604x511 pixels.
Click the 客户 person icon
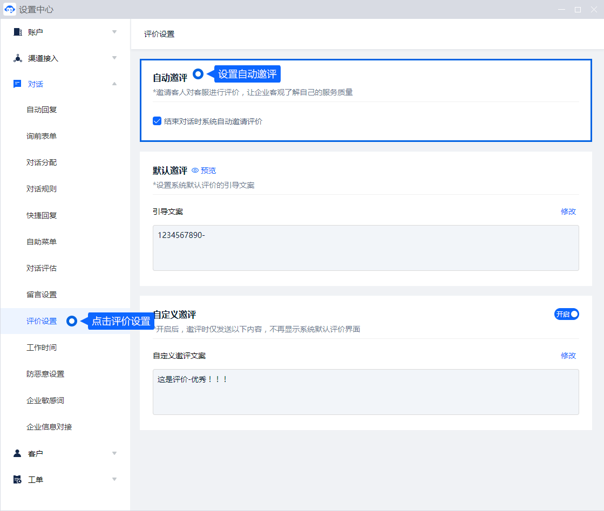click(17, 453)
